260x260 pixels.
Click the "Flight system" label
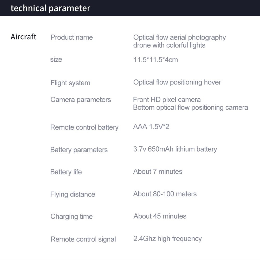[x=70, y=83]
